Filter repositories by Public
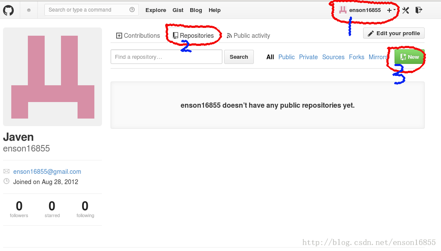The image size is (441, 251). 287,57
